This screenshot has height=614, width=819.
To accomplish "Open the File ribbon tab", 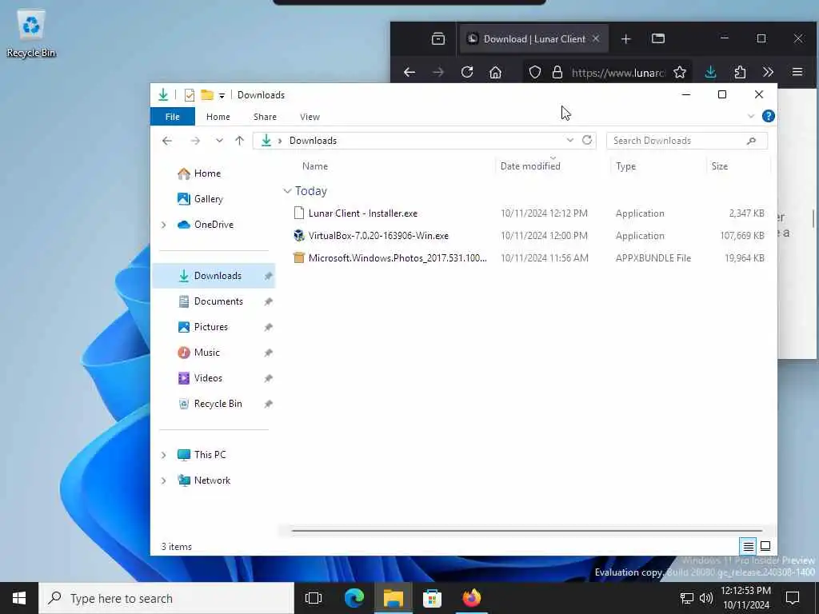I will 173,117.
